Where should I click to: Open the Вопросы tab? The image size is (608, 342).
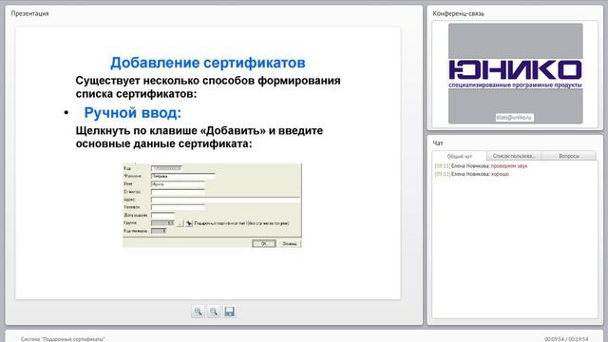pos(569,156)
